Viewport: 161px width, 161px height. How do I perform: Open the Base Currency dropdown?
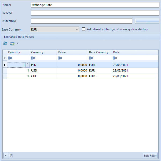click(54, 29)
